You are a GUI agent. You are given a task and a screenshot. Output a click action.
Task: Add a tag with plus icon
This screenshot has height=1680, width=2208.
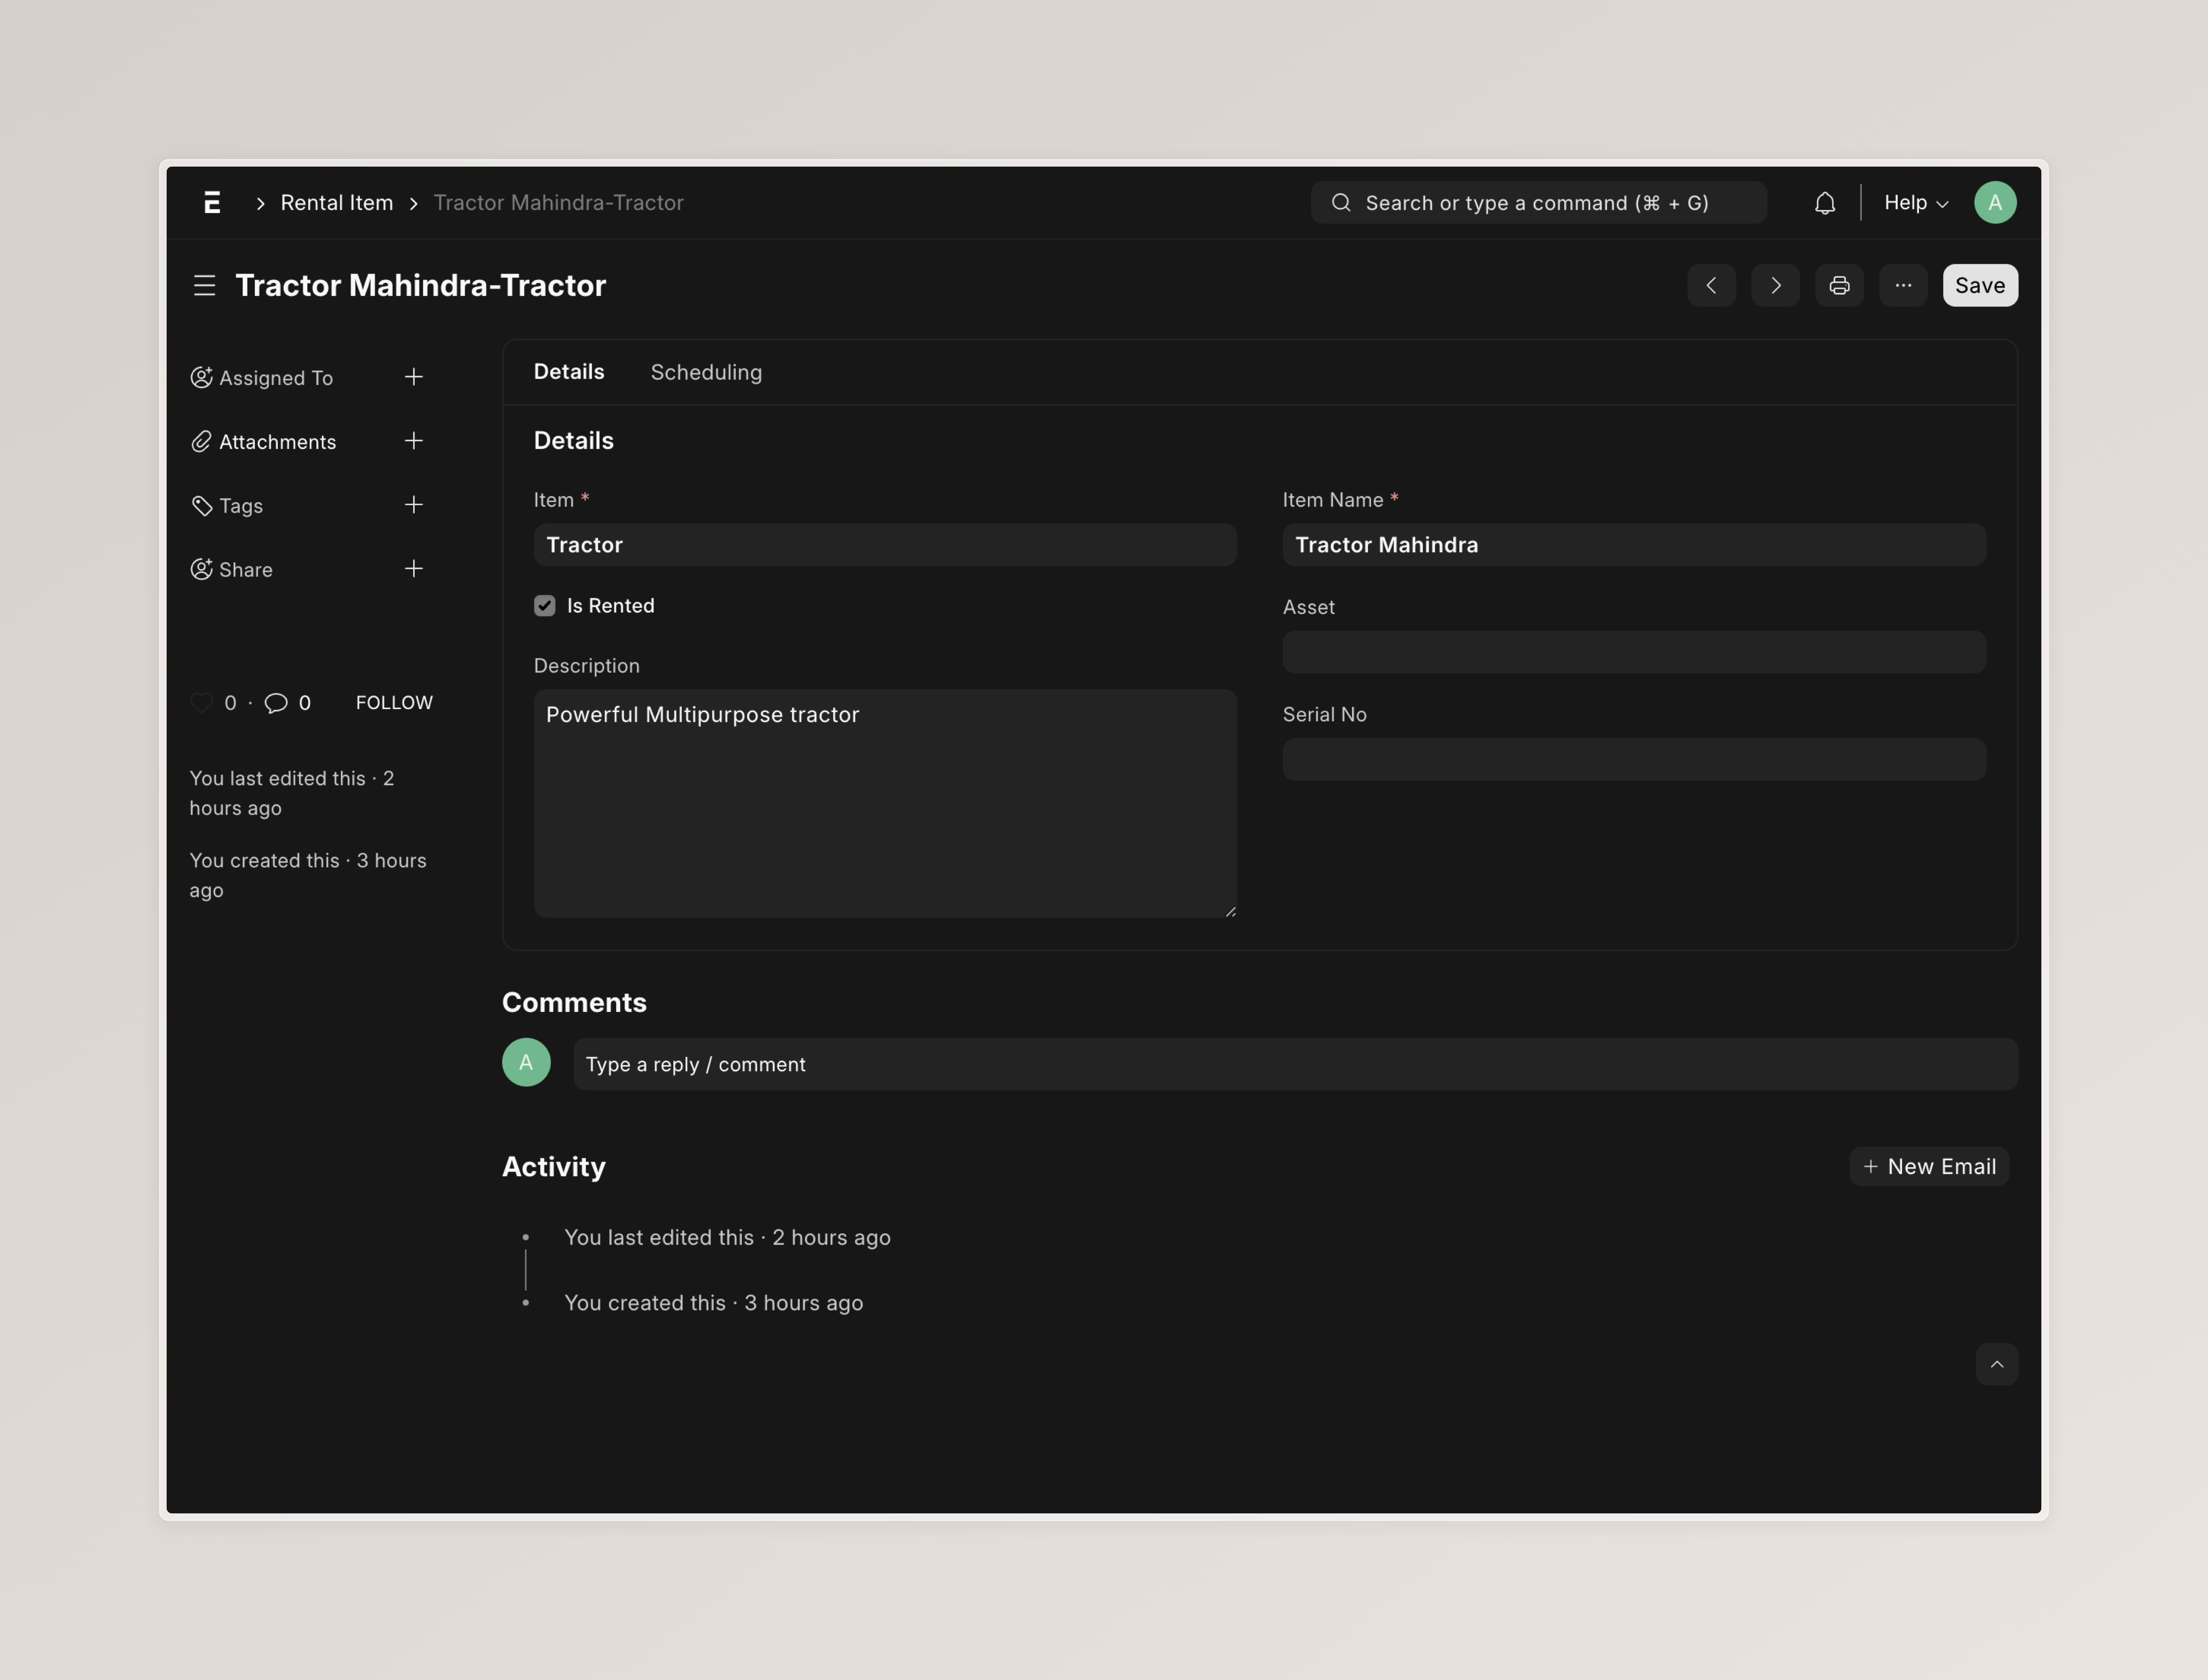pos(413,505)
